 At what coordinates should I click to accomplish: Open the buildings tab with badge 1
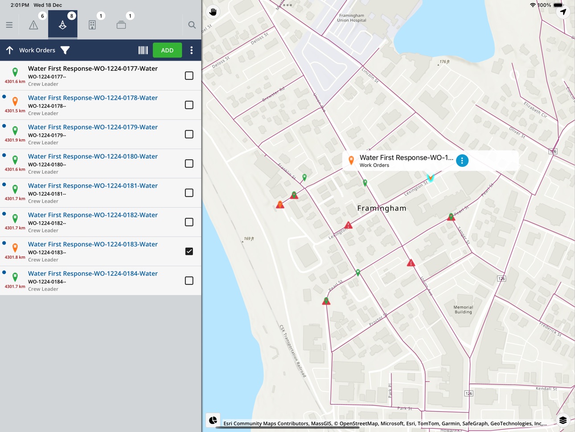(x=92, y=25)
